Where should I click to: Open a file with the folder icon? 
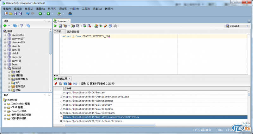11,14
